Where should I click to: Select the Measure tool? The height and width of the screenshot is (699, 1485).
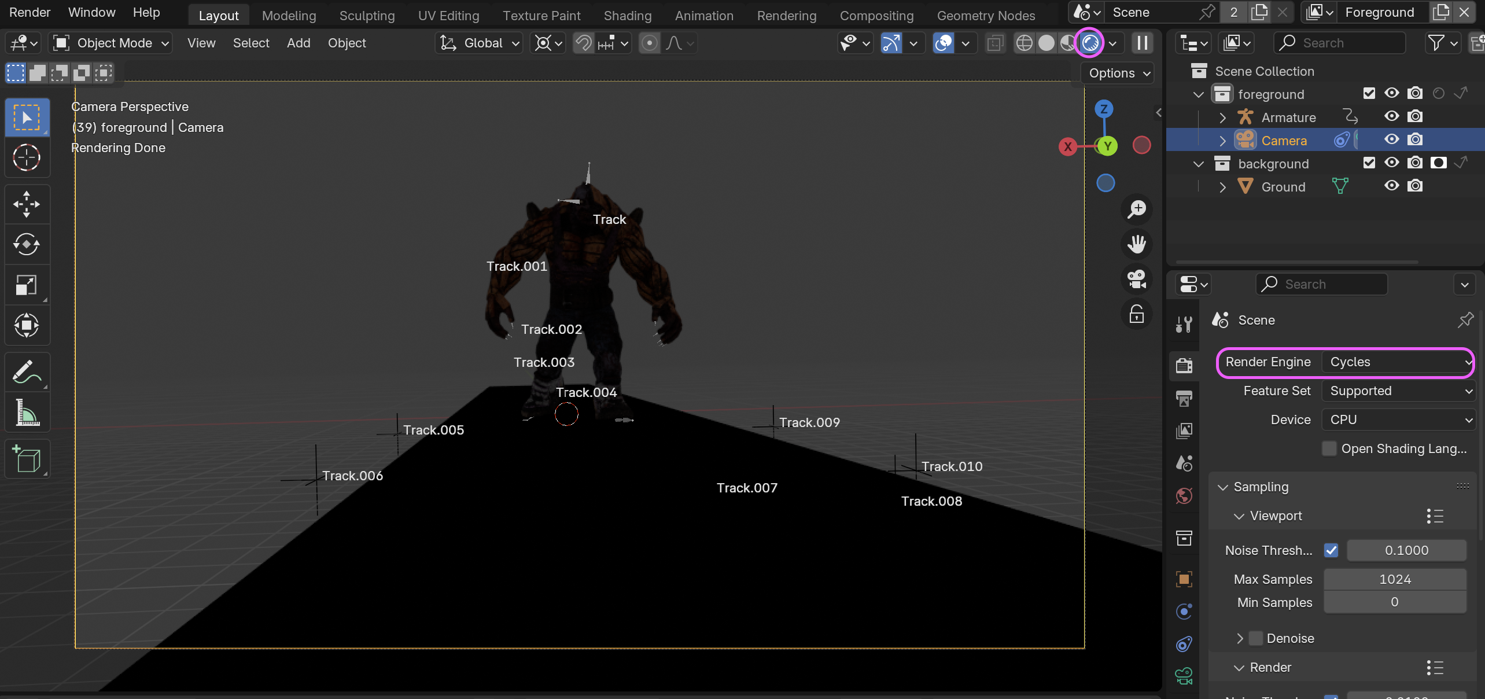[27, 413]
